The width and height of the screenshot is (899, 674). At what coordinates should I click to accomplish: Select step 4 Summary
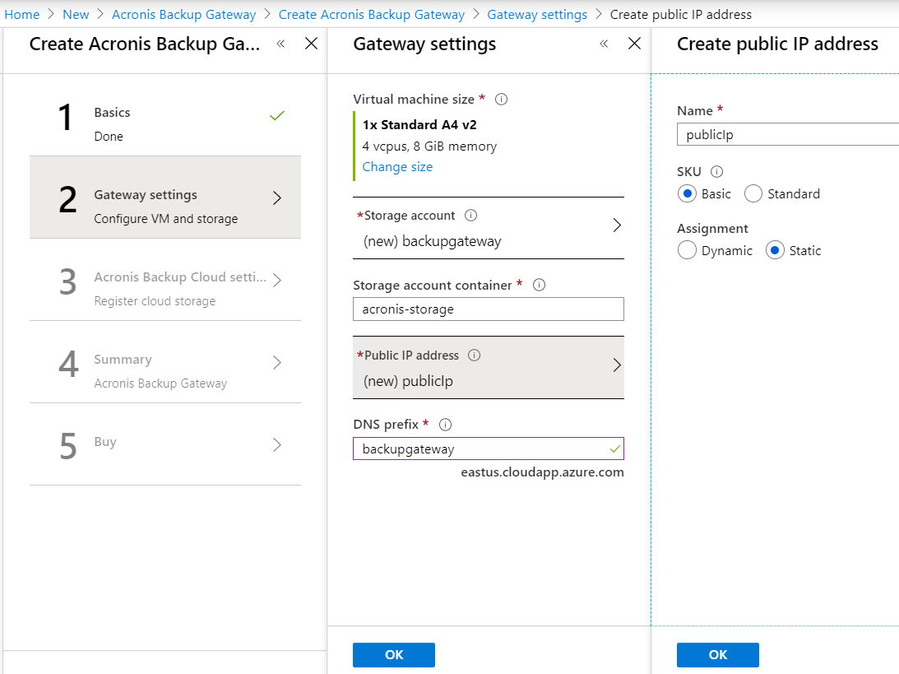pos(165,362)
